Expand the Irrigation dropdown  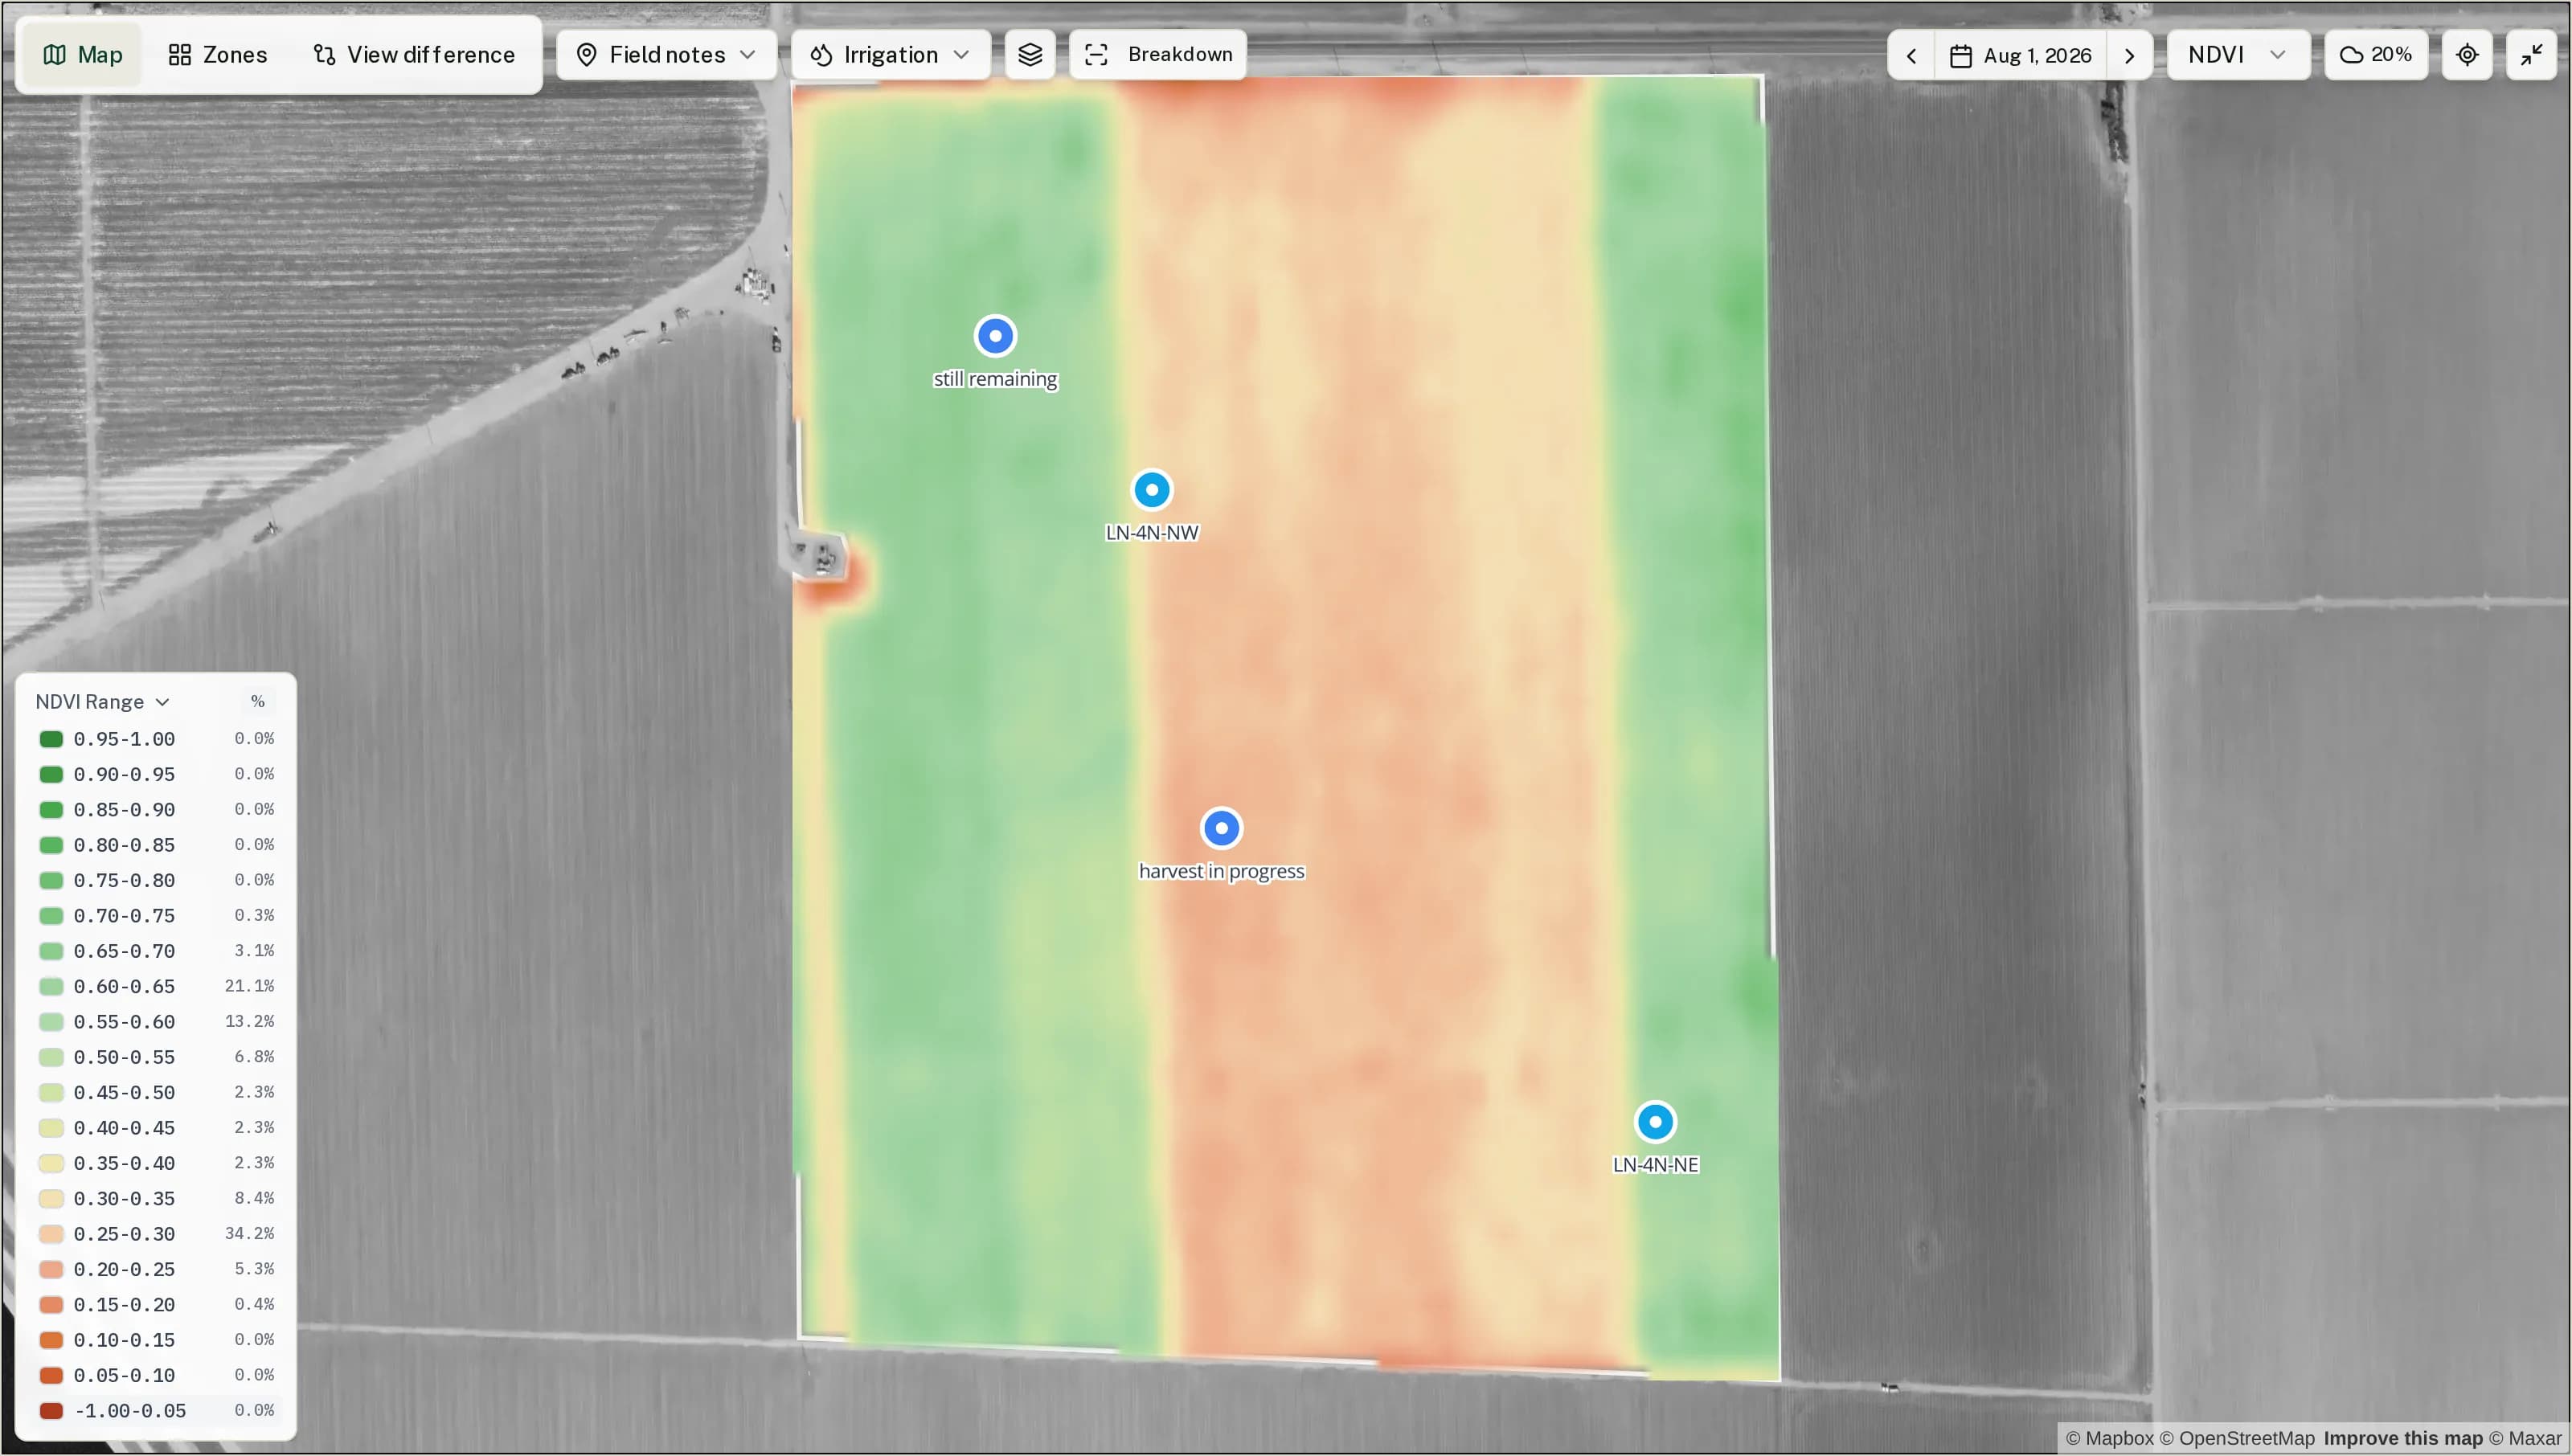[x=890, y=54]
